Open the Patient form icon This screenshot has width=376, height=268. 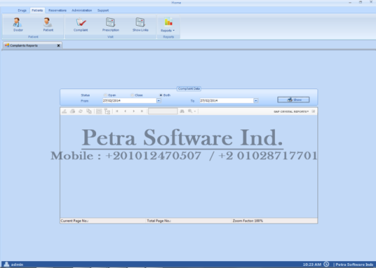point(48,24)
